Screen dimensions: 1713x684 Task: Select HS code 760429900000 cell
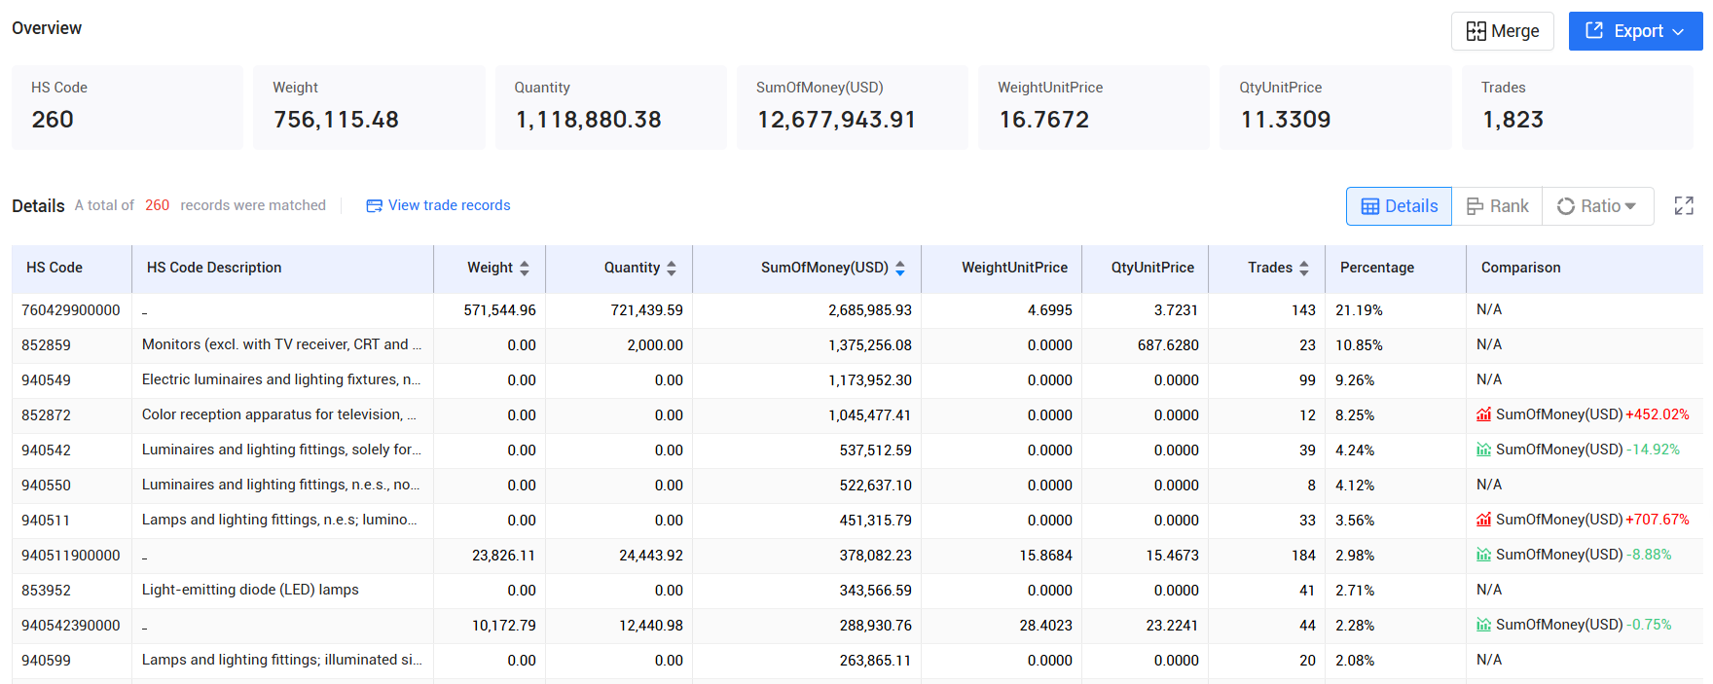[71, 310]
